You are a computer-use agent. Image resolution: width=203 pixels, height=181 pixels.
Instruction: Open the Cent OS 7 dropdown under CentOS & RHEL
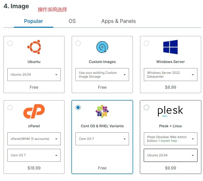coord(102,139)
